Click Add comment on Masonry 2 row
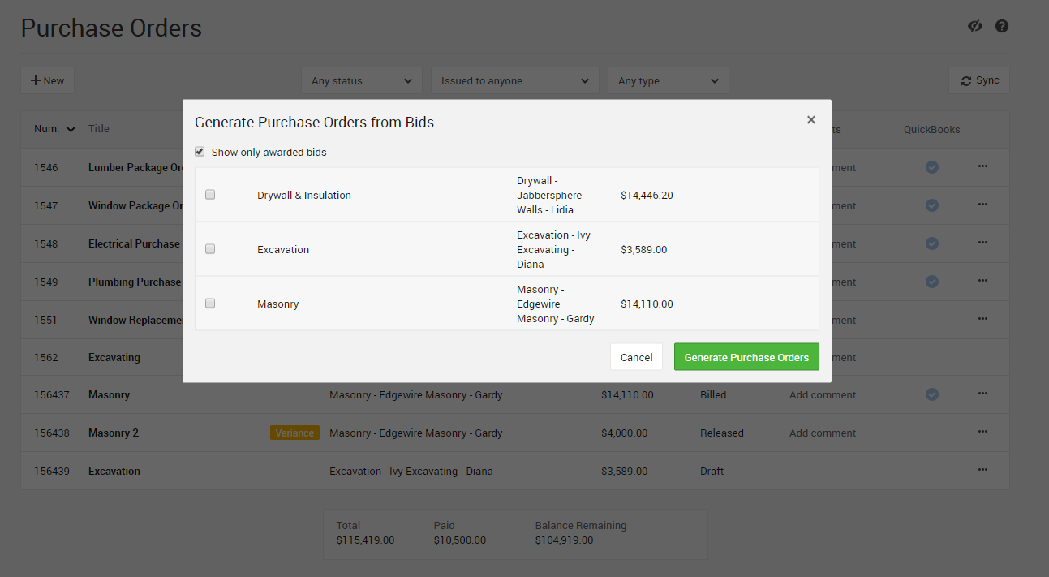The height and width of the screenshot is (577, 1049). [822, 433]
